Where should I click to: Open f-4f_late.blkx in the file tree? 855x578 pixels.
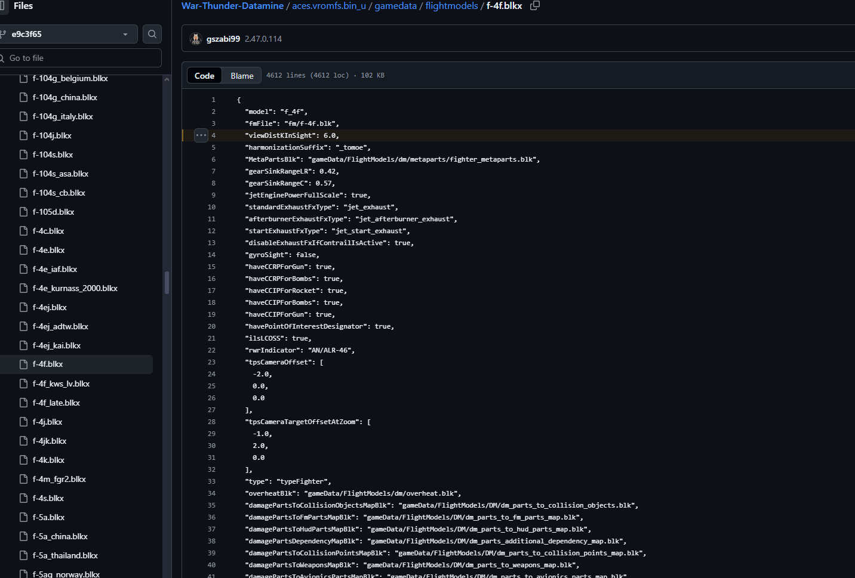(56, 403)
